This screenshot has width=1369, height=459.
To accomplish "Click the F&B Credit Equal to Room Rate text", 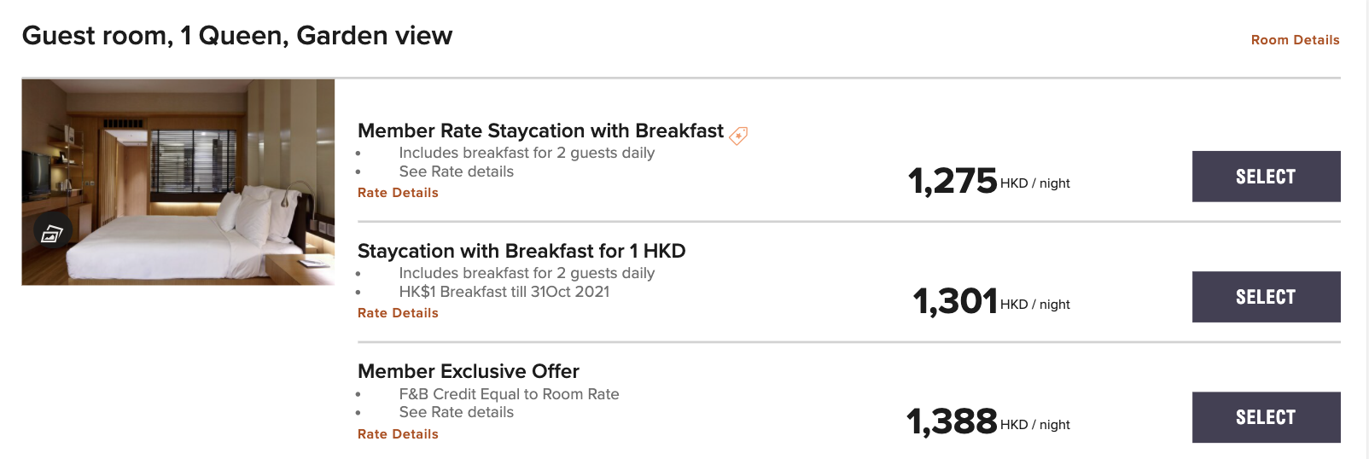I will click(510, 394).
